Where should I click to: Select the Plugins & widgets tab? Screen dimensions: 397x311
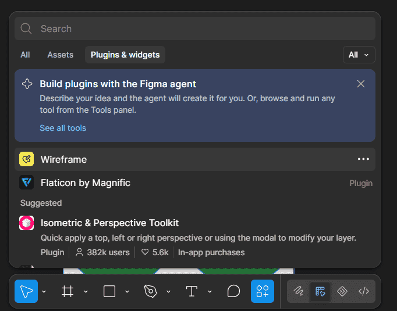[125, 55]
